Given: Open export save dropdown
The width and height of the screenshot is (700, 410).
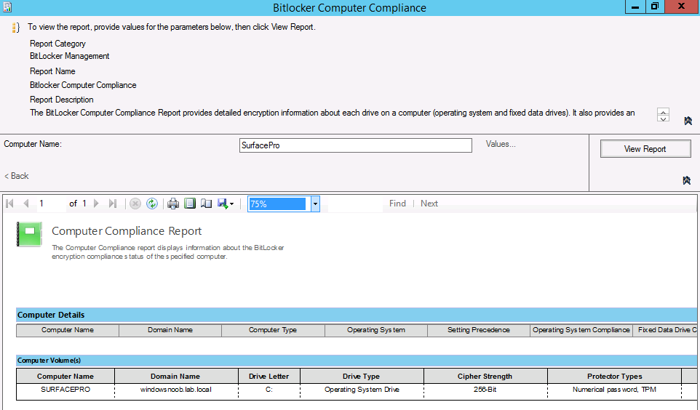Looking at the screenshot, I should coord(226,204).
